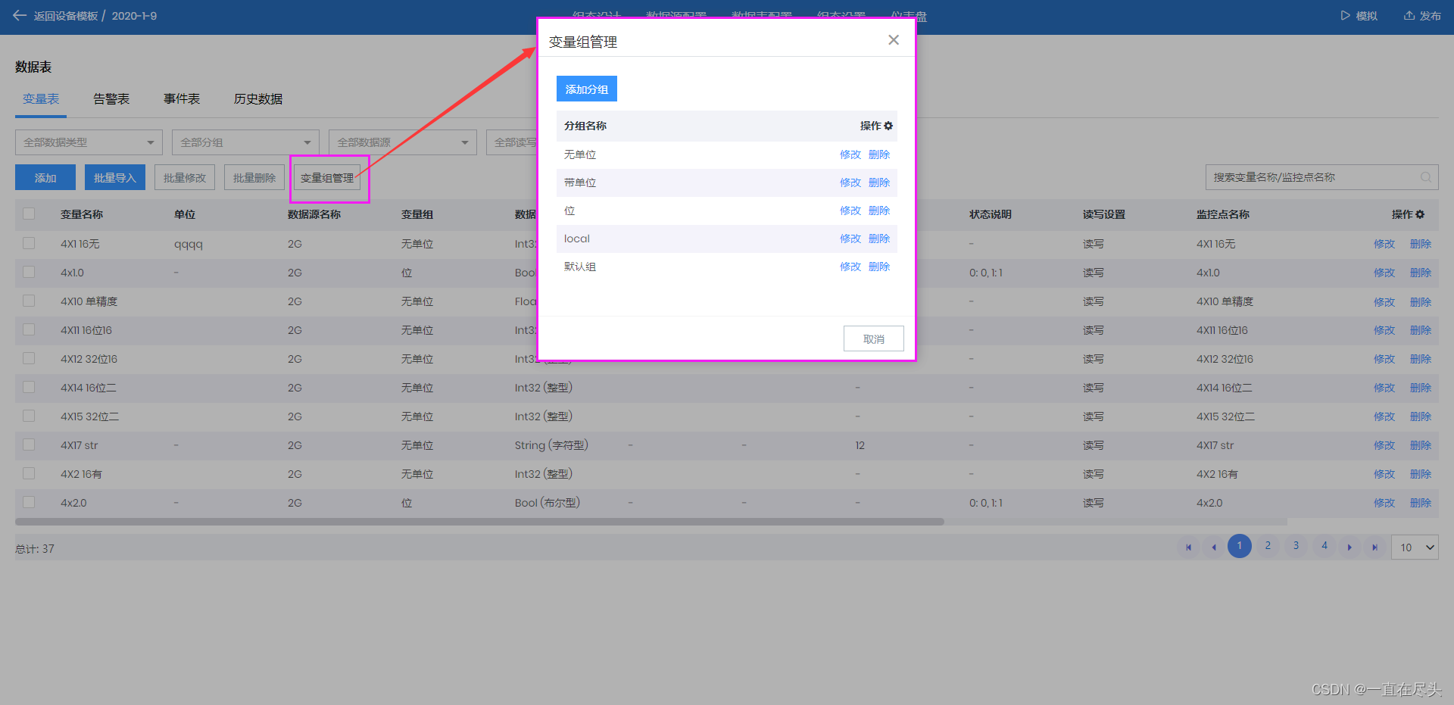The image size is (1454, 705).
Task: Click 删除 for the 带单位 group
Action: click(x=879, y=182)
